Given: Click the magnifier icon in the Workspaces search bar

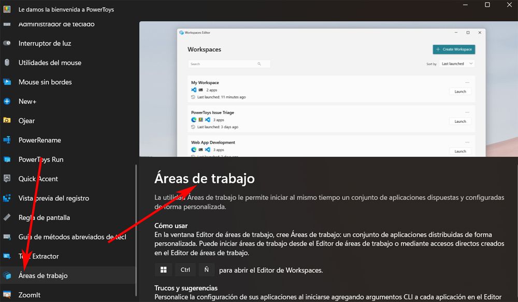Looking at the screenshot, I should coord(260,64).
